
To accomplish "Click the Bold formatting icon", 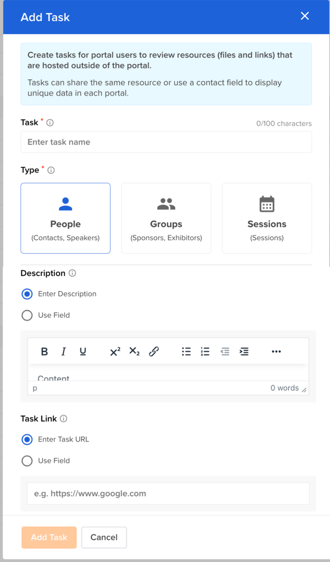I will [x=44, y=351].
